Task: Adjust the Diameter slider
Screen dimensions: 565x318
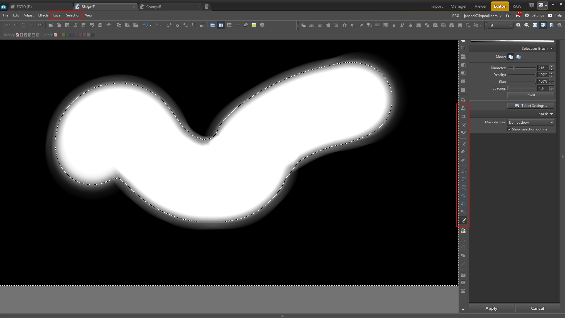Action: [514, 68]
